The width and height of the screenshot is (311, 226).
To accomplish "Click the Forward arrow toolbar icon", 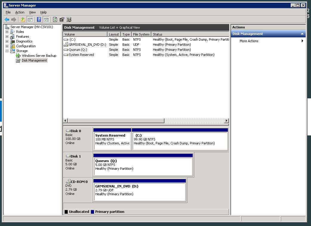I will 14,19.
